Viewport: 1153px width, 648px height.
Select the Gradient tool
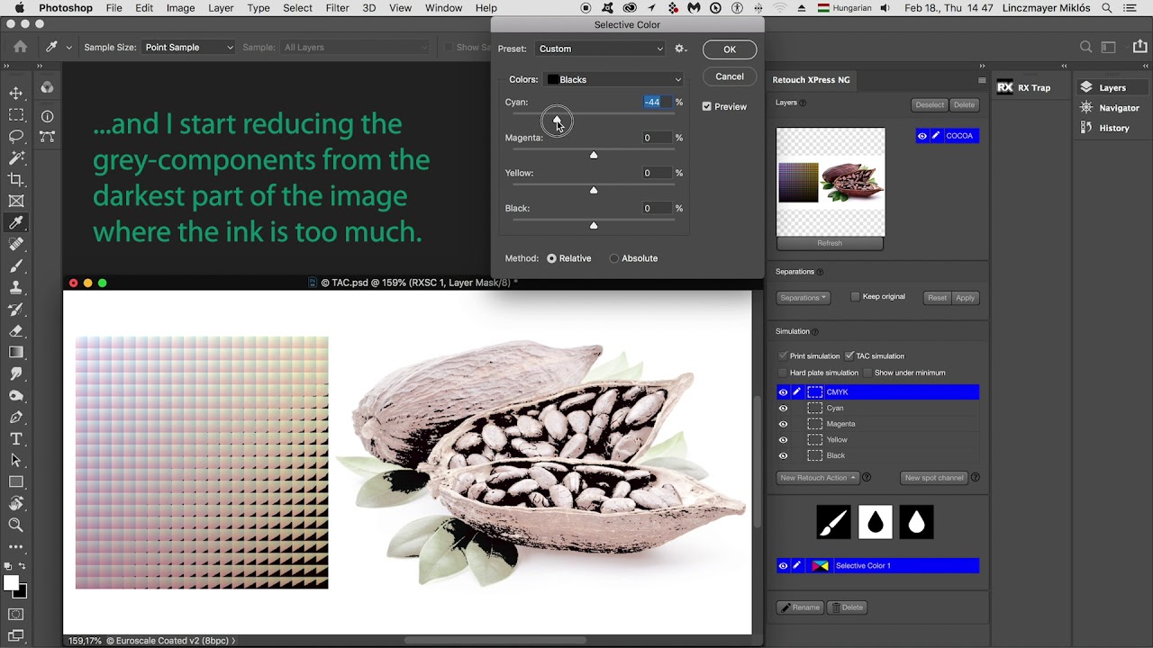pyautogui.click(x=16, y=352)
